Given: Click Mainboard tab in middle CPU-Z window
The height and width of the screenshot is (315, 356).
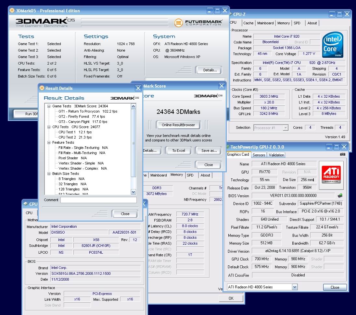Looking at the screenshot, I should click(159, 175).
